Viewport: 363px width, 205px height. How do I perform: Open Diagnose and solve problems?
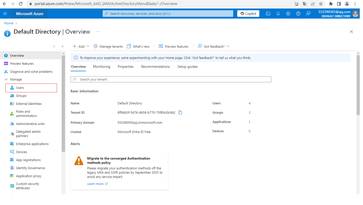(x=31, y=72)
